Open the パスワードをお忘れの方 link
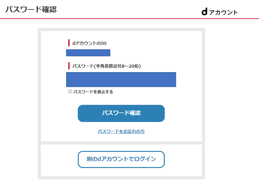This screenshot has height=182, width=259. [x=121, y=131]
